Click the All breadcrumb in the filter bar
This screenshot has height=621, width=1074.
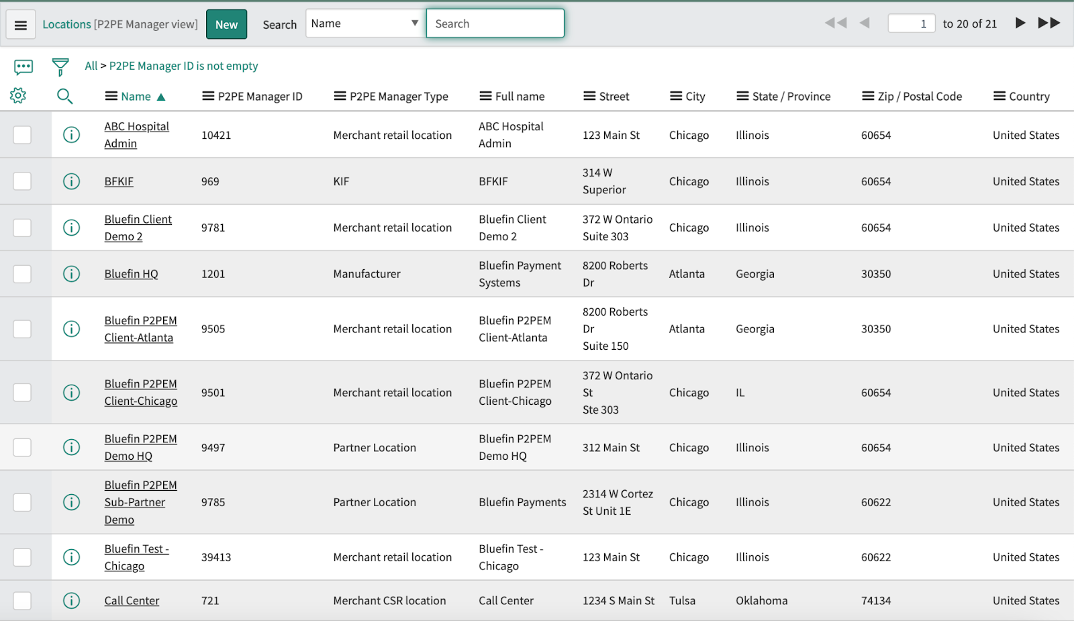point(91,66)
